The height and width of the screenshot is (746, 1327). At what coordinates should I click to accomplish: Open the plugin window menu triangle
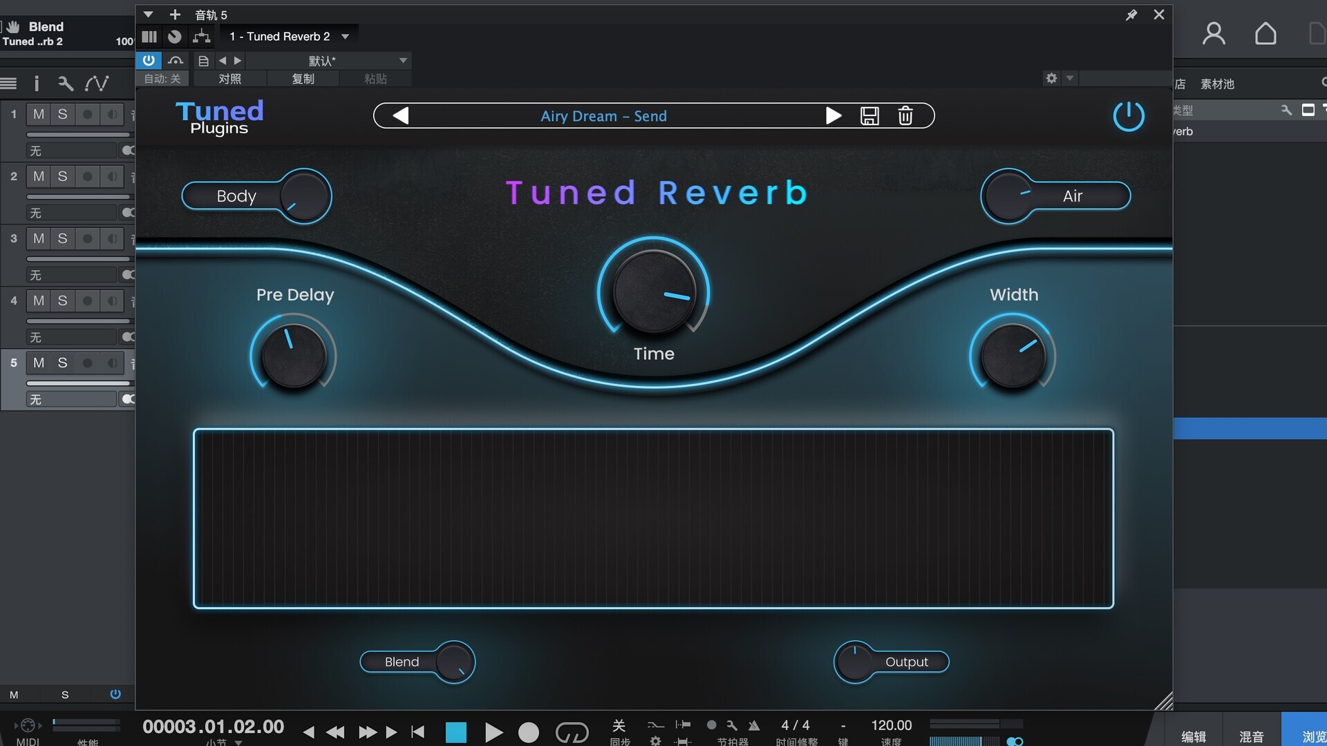pyautogui.click(x=148, y=15)
